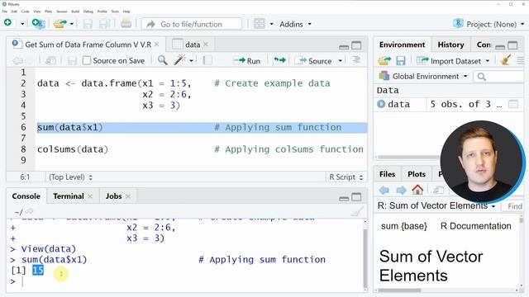This screenshot has height=297, width=529.
Task: Click the Clear environment broom icon
Action: [505, 60]
